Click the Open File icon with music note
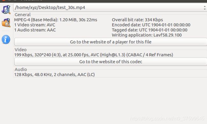The image size is (207, 124). coord(6,10)
